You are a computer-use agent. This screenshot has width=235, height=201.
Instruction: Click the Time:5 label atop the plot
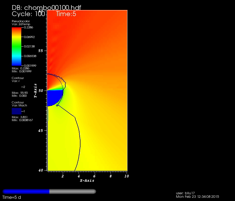pos(66,14)
